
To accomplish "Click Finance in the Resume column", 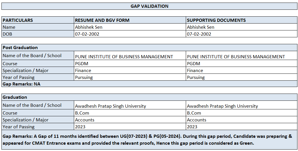I will [x=83, y=70].
